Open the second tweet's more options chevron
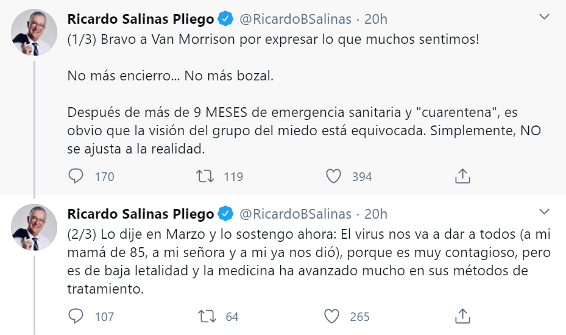The height and width of the screenshot is (335, 566). coord(545,211)
